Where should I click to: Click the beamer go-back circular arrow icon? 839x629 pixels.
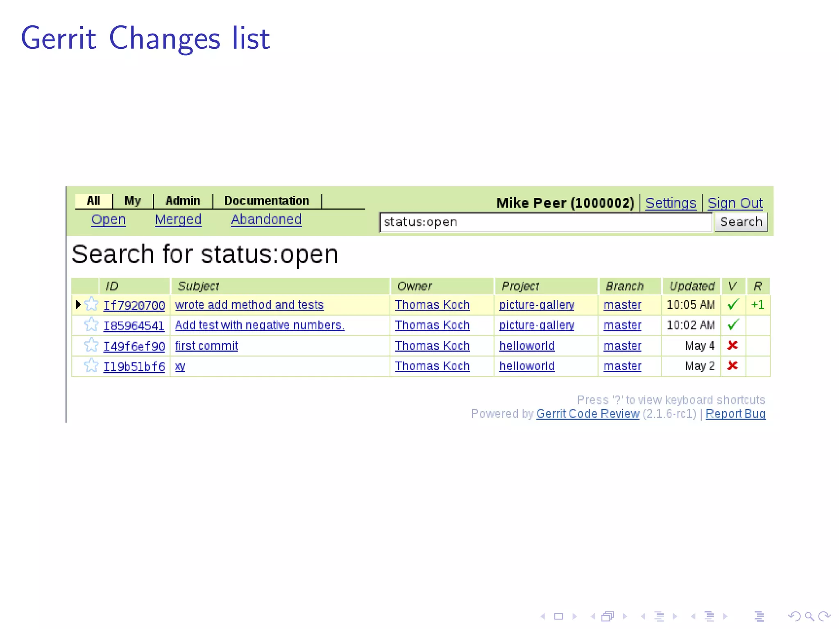click(794, 616)
